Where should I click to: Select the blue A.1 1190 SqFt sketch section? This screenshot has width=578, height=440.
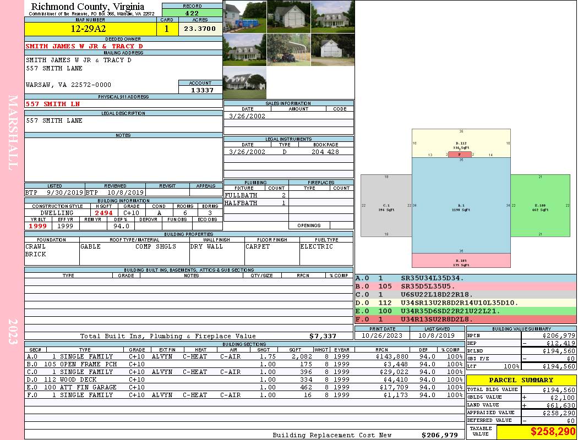(461, 207)
